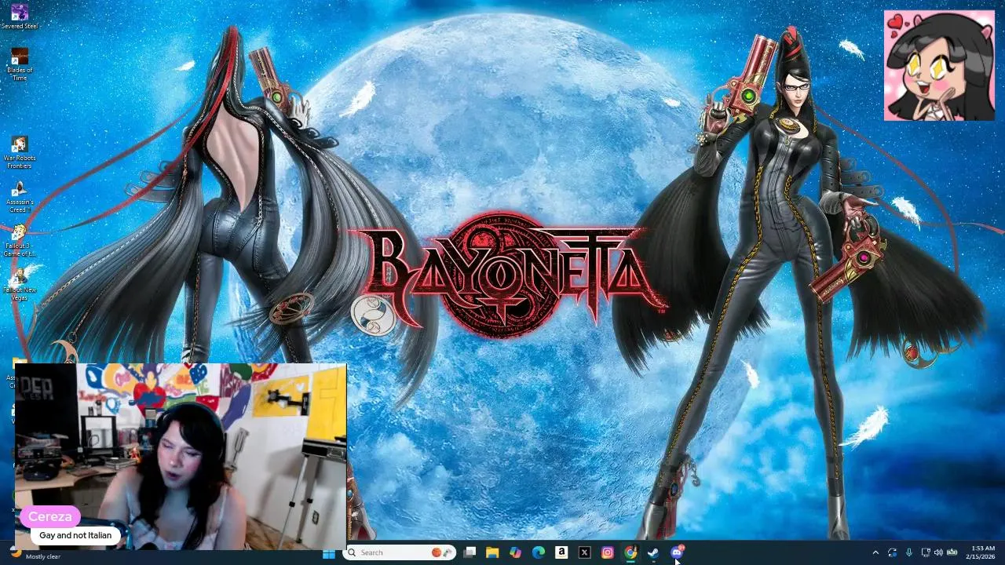Open the Severed Steel desktop shortcut

tap(20, 16)
